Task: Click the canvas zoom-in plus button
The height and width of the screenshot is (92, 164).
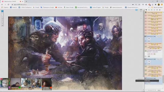Action: [141, 11]
